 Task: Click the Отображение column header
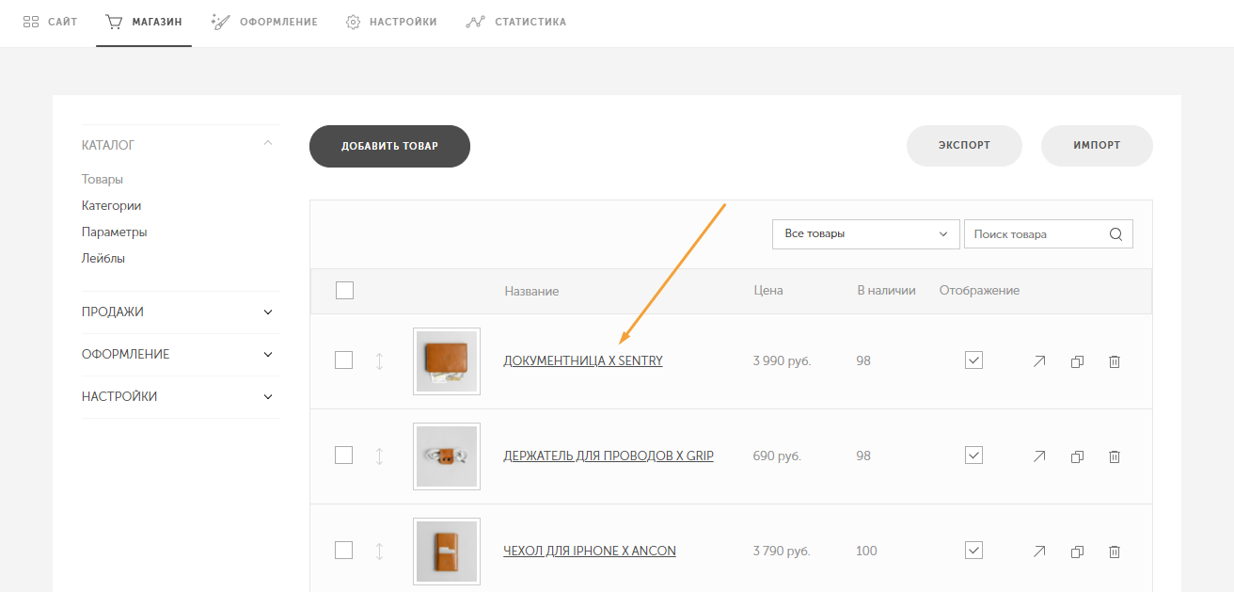(x=979, y=291)
